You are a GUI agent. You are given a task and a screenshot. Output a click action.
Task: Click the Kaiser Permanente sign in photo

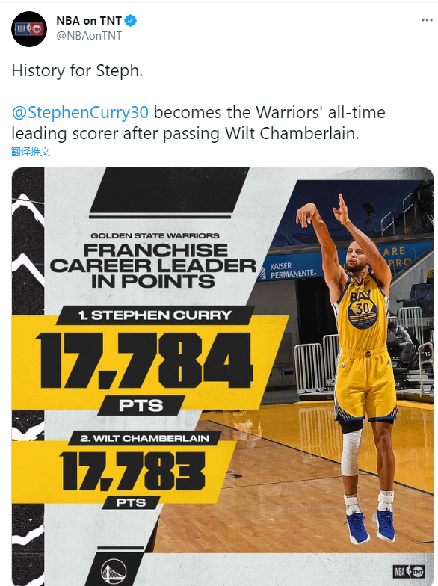click(x=292, y=271)
